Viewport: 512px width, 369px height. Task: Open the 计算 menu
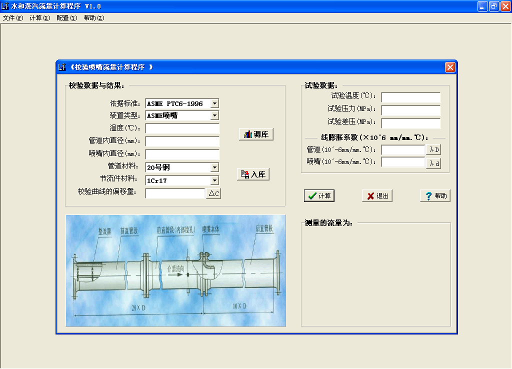40,18
